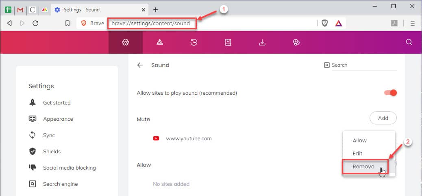This screenshot has width=422, height=196.
Task: Open a new tab with plus button
Action: (x=156, y=10)
